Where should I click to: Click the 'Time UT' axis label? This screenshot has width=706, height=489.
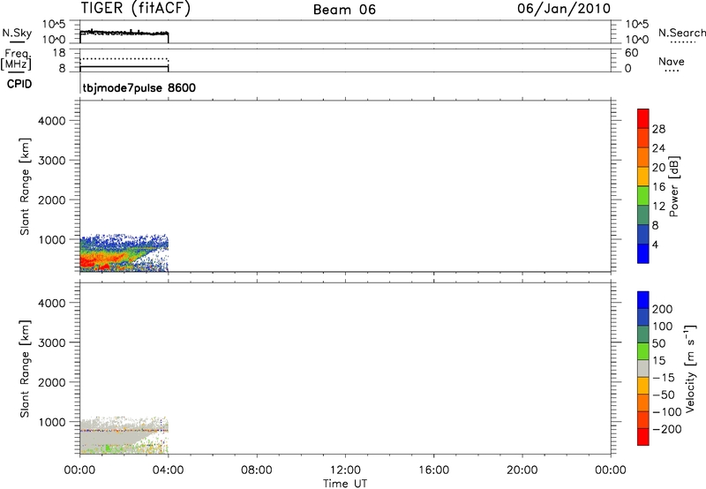click(345, 484)
